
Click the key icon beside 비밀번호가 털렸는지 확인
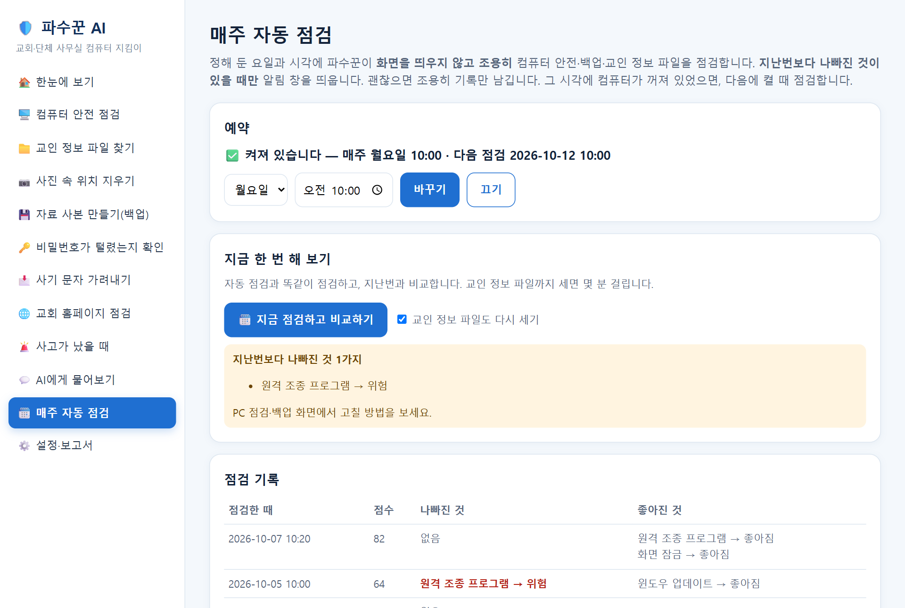click(x=24, y=247)
